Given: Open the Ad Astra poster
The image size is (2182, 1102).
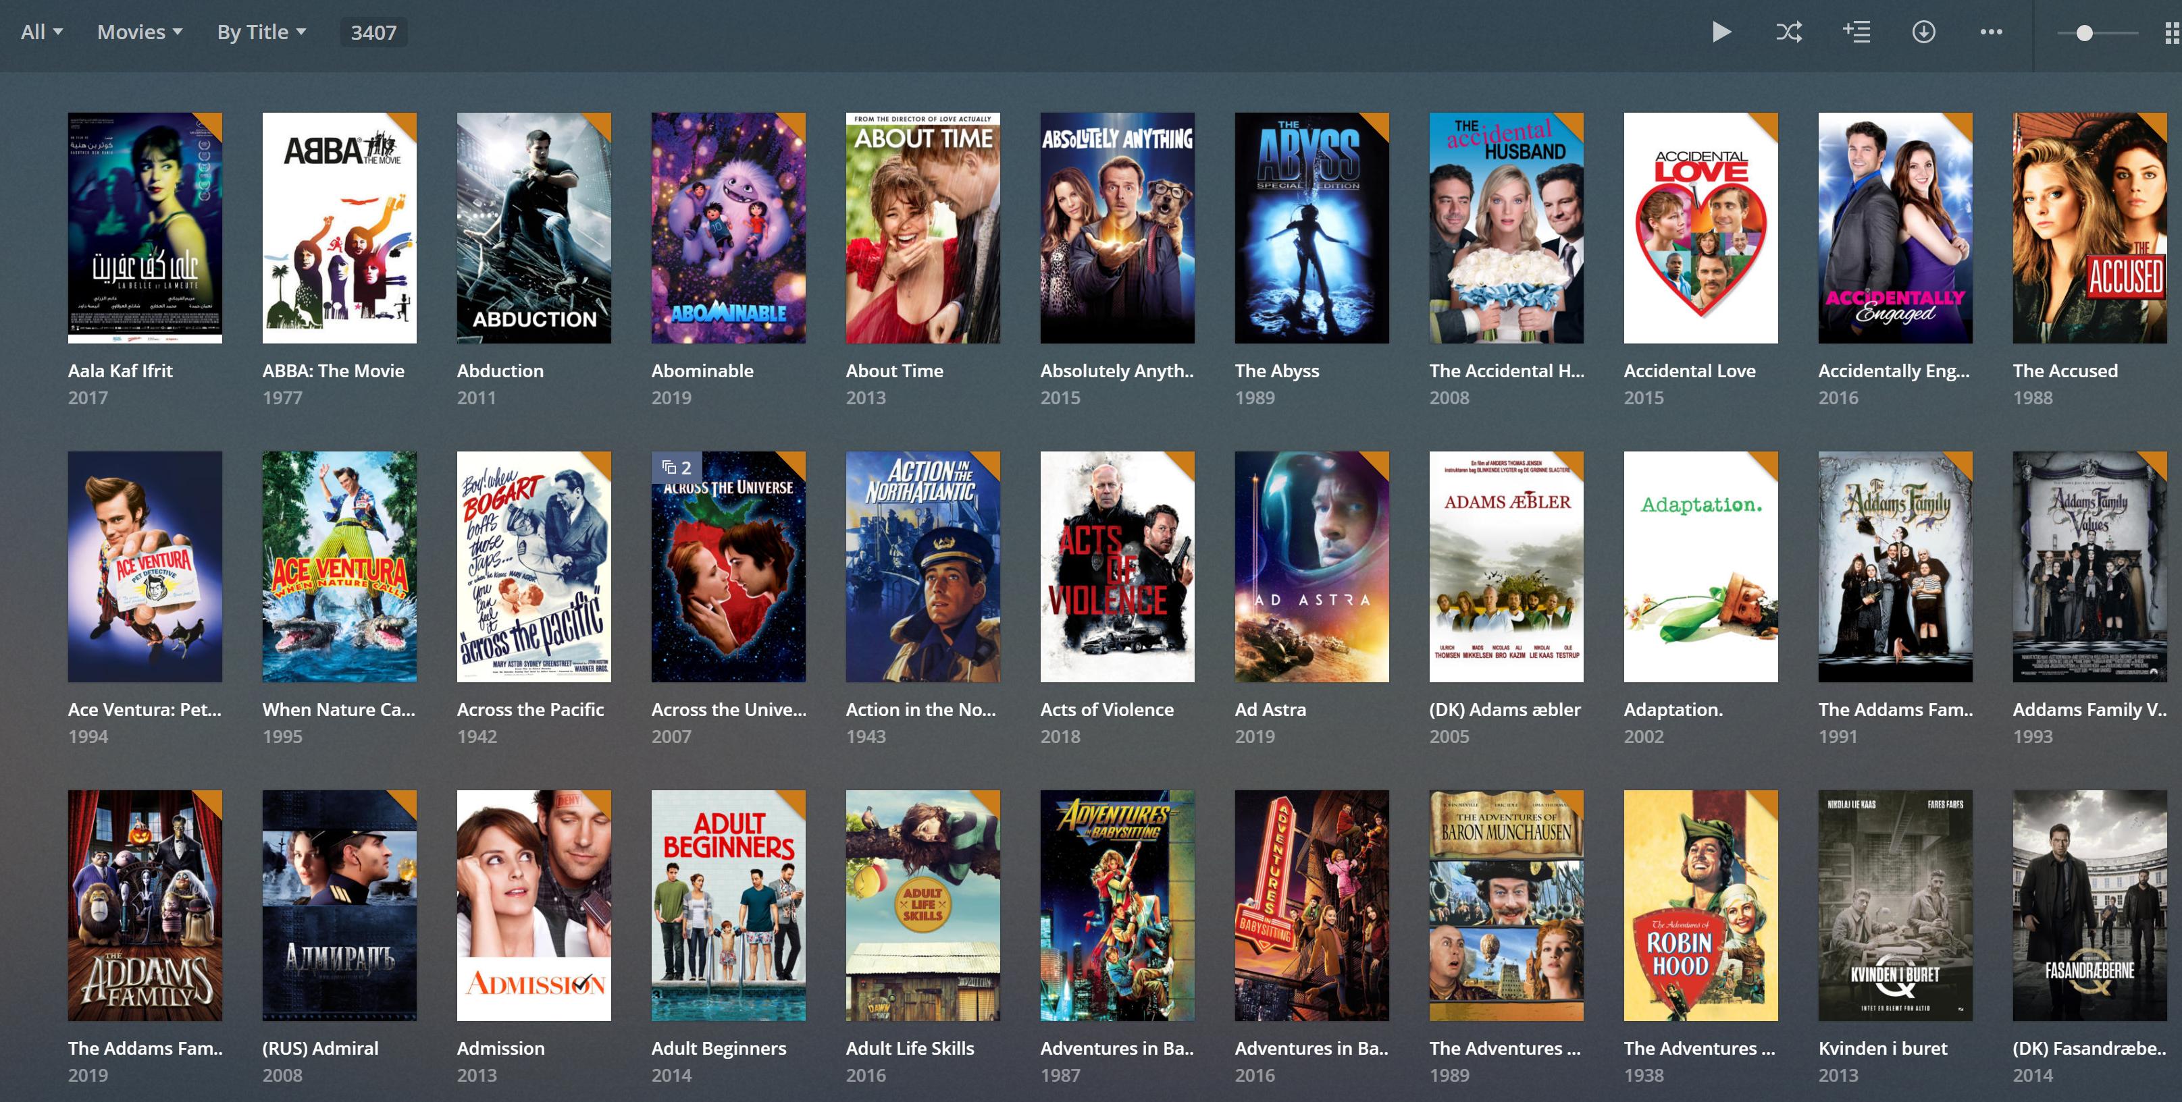Looking at the screenshot, I should [1311, 566].
